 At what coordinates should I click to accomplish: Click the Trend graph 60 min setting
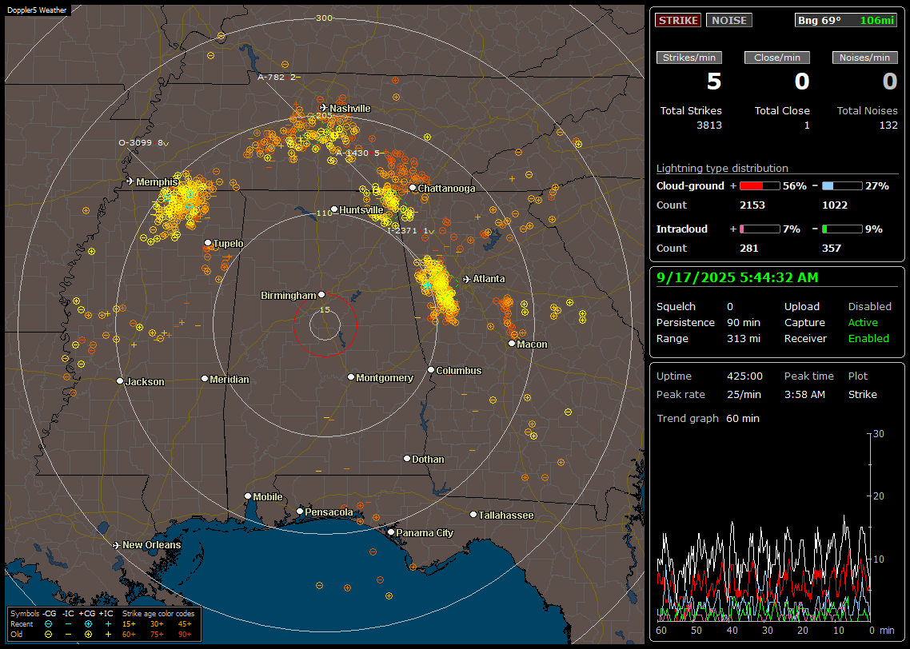(x=742, y=419)
